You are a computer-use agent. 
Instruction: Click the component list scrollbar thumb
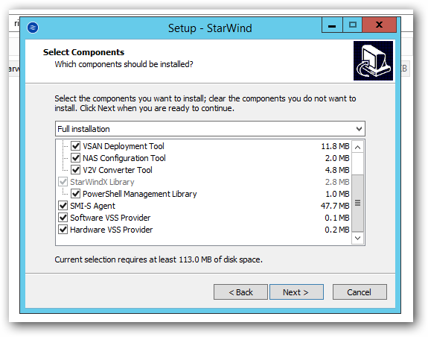pyautogui.click(x=357, y=203)
